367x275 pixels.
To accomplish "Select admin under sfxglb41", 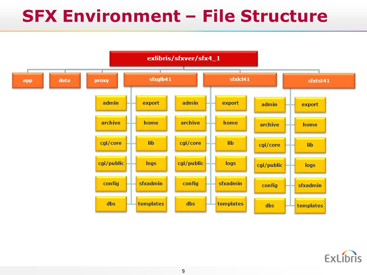I will point(111,103).
